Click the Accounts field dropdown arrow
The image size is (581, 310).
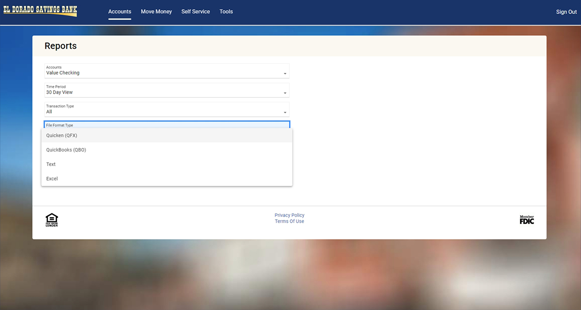pyautogui.click(x=285, y=74)
